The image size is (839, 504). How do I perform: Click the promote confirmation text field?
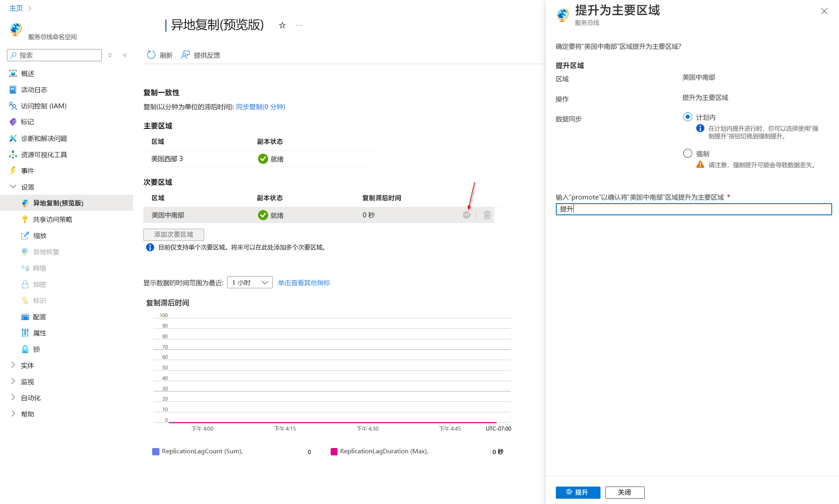pos(693,209)
